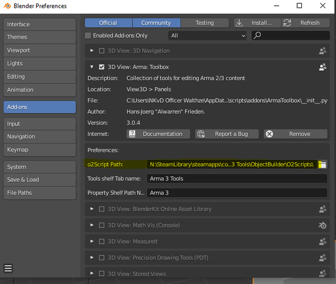Click the Refresh add-ons button
Image resolution: width=336 pixels, height=284 pixels.
[x=306, y=23]
